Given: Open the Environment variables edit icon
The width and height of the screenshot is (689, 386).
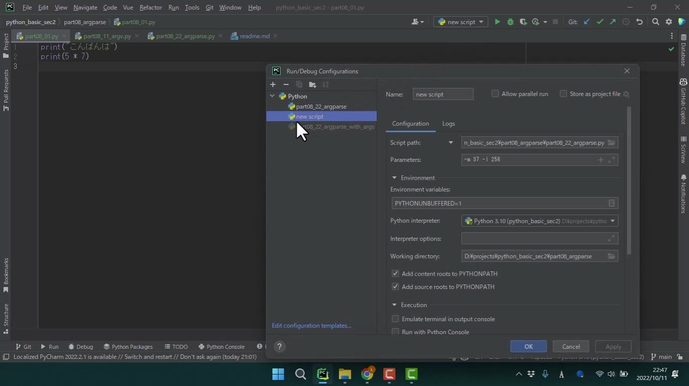Looking at the screenshot, I should [611, 203].
